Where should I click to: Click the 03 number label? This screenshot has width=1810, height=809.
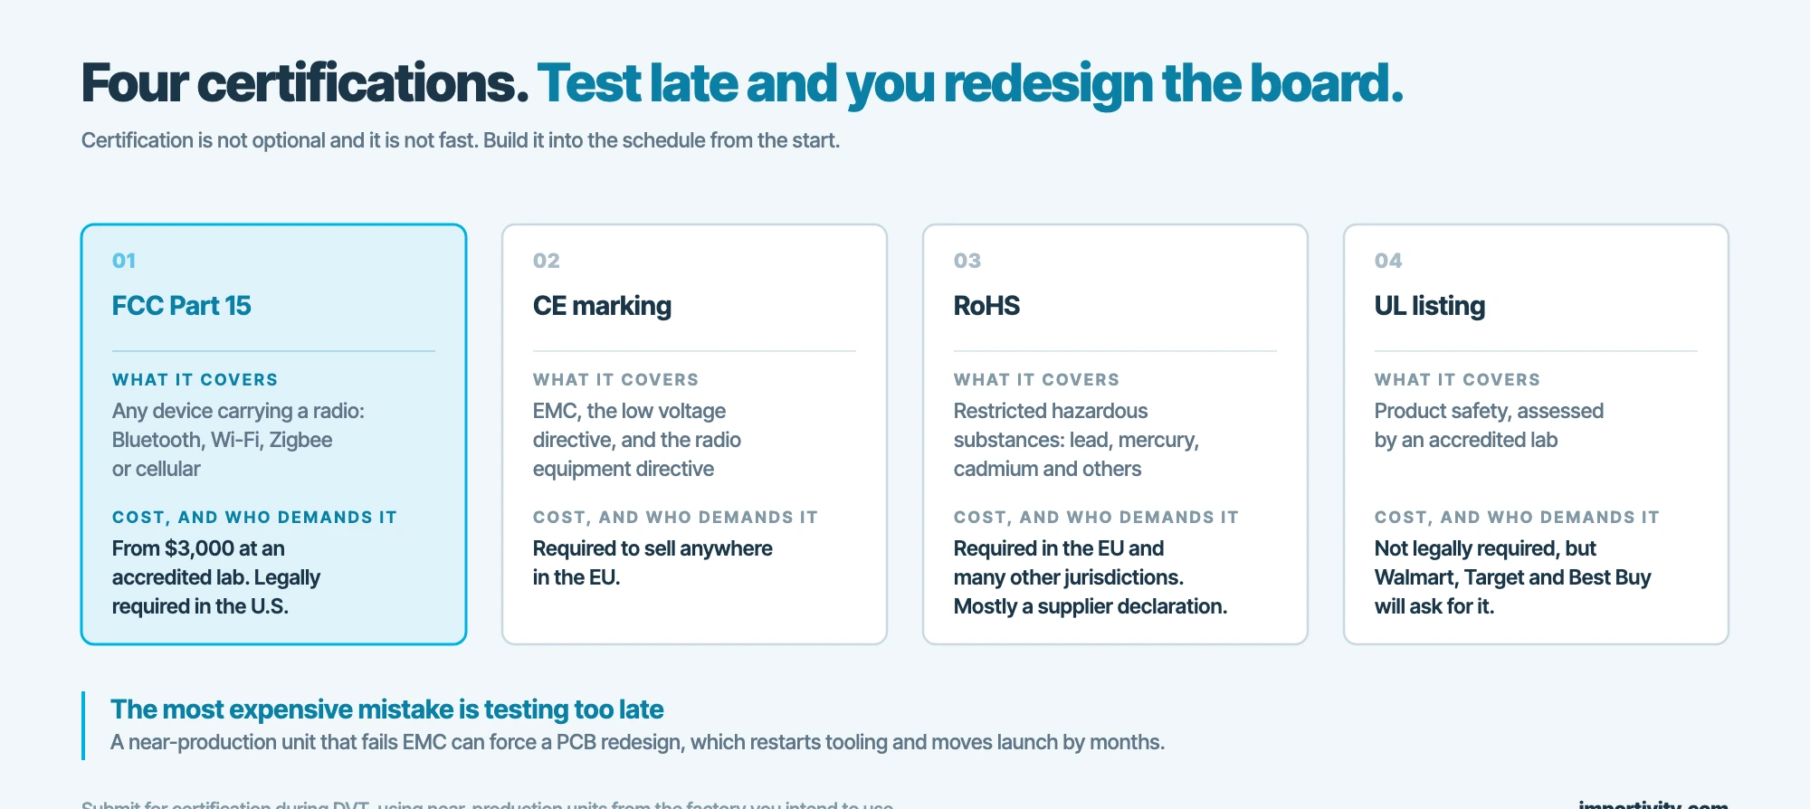(x=967, y=261)
